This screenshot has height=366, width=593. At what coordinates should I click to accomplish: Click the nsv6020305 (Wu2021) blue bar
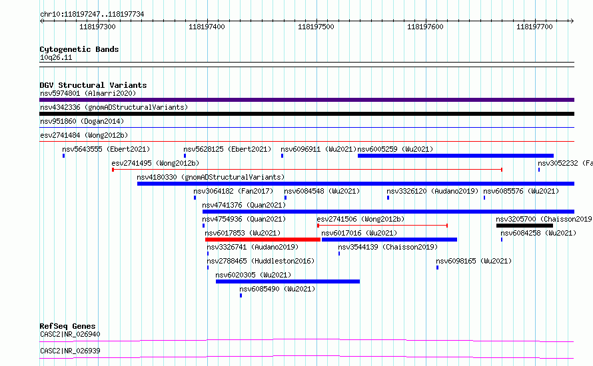[288, 281]
